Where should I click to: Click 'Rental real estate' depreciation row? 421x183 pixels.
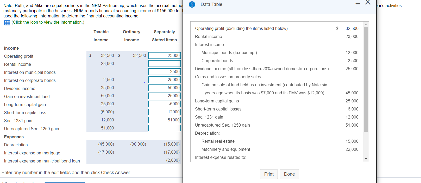(218, 141)
